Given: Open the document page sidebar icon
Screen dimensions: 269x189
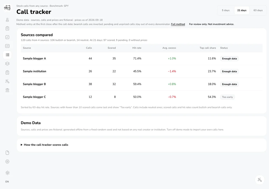Looking at the screenshot, I should 7,153.
